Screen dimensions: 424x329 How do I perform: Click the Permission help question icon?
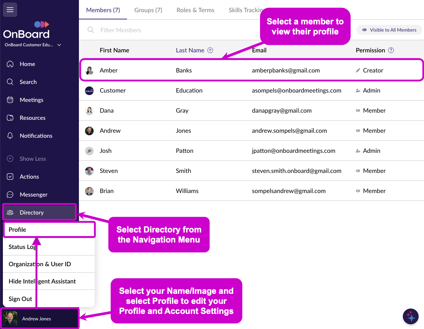[391, 50]
